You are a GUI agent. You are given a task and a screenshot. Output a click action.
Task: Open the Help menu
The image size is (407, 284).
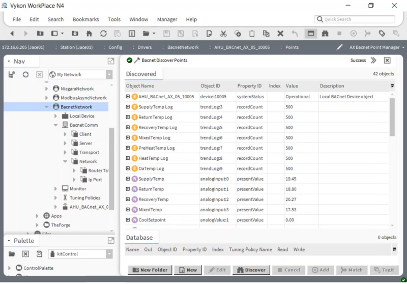191,19
